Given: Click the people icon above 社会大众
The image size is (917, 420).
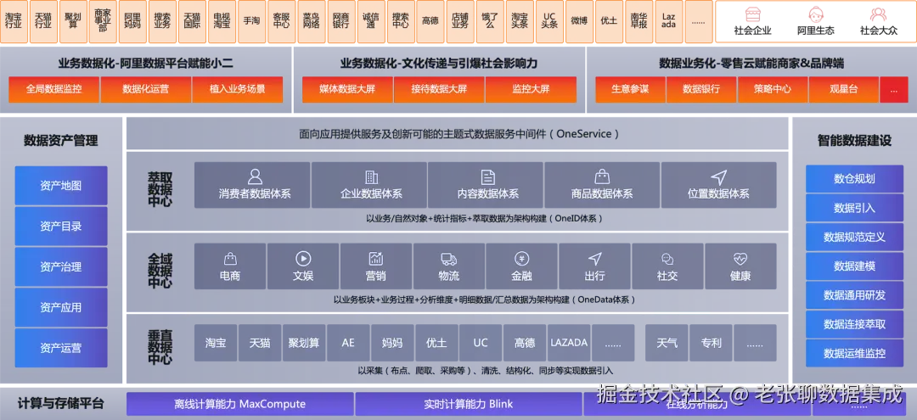Looking at the screenshot, I should click(x=878, y=14).
